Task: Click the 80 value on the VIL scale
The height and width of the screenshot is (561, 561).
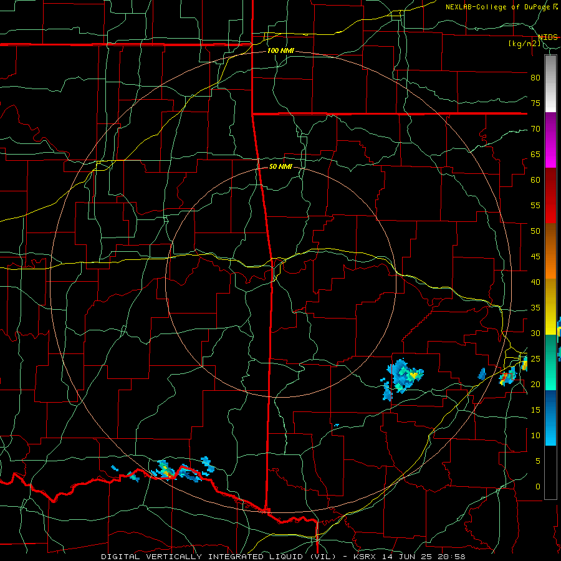Action: (535, 78)
